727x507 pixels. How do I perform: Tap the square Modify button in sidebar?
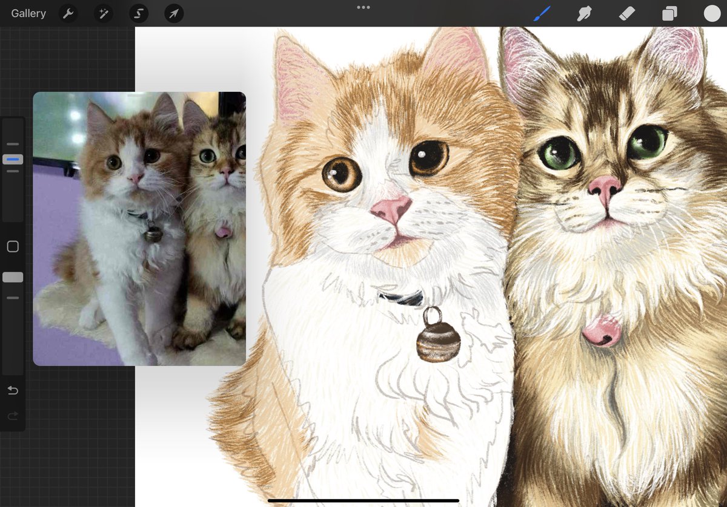click(x=13, y=246)
